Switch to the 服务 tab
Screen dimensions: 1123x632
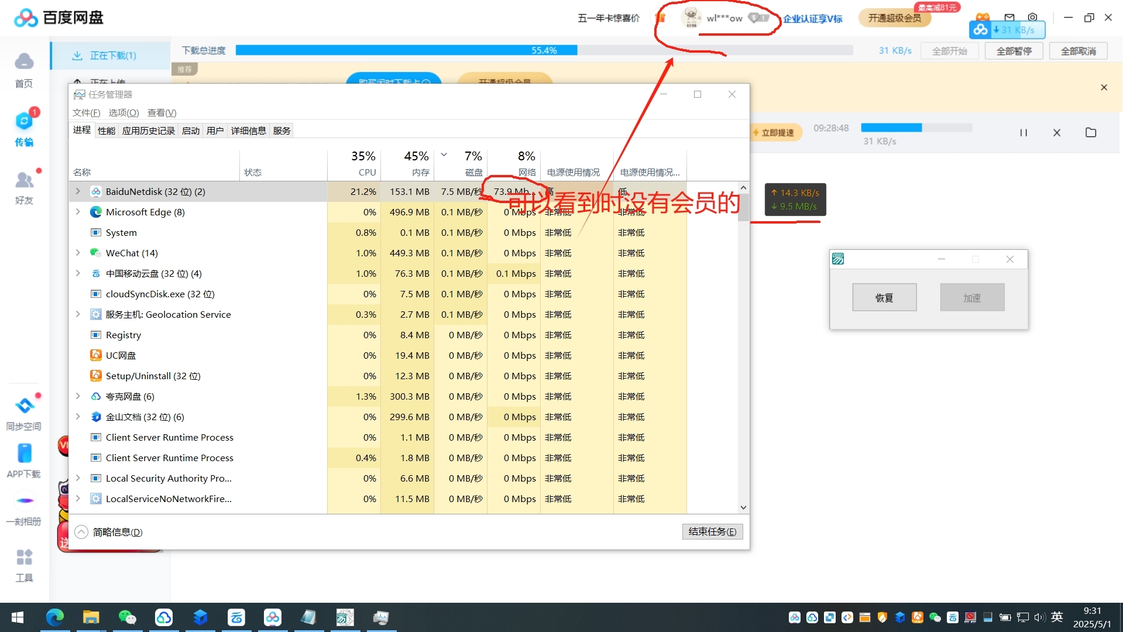click(x=281, y=130)
